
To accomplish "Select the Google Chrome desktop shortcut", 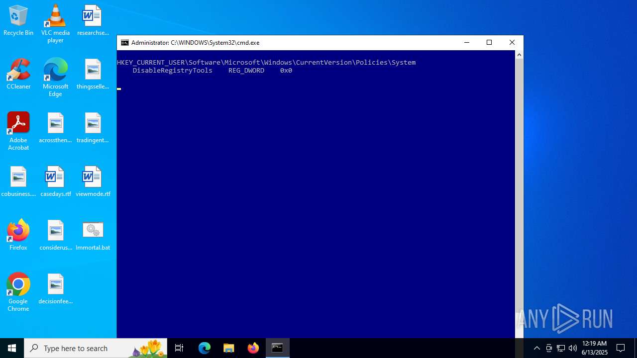I will [x=18, y=292].
